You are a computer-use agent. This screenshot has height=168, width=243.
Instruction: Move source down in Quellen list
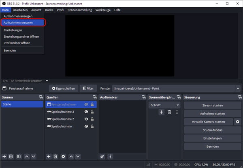pyautogui.click(x=78, y=156)
